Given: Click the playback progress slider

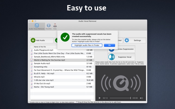Looking at the screenshot, I should tap(120, 98).
